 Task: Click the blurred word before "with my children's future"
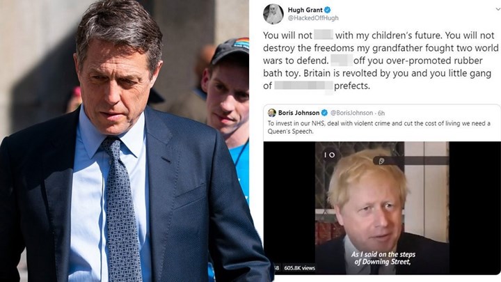click(324, 35)
